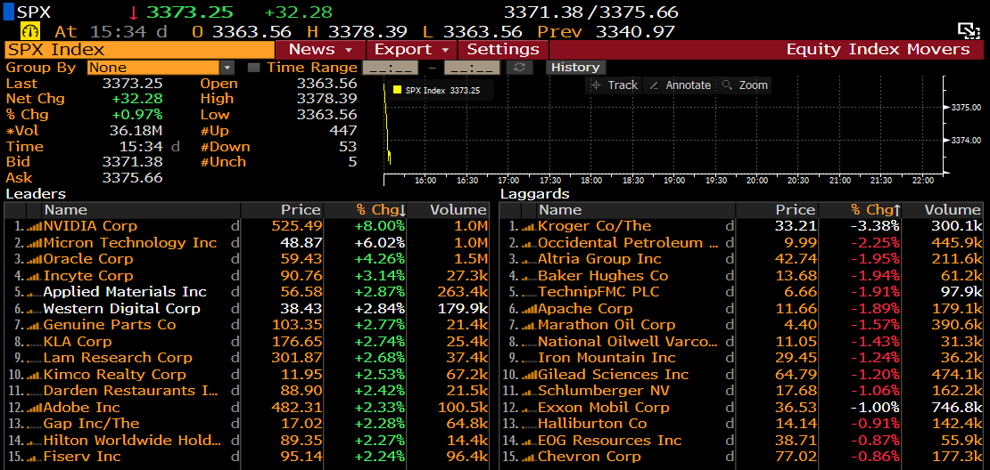Enable the Time Range checkbox
Screen dimensions: 990x470
(253, 68)
